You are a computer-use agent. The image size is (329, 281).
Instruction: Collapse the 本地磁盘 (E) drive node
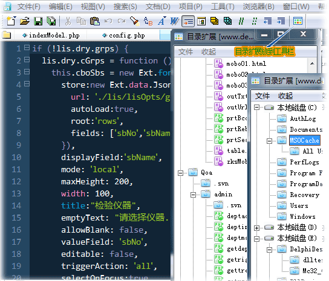[256, 239]
